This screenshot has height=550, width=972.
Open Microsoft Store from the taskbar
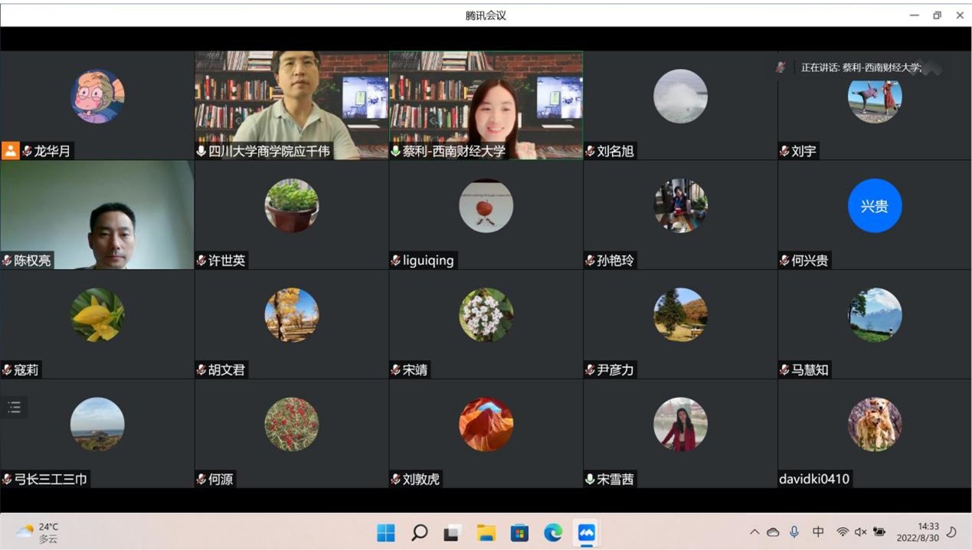pos(519,532)
